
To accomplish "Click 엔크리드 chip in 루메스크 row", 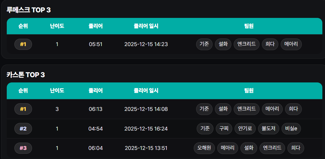I will (247, 44).
